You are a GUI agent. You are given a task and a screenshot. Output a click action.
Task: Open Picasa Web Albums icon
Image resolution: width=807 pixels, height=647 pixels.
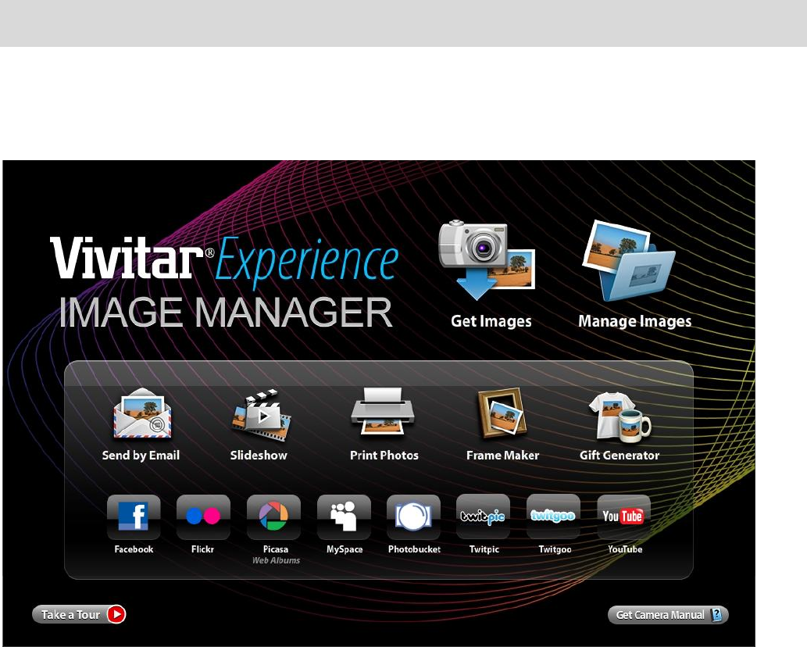[273, 517]
